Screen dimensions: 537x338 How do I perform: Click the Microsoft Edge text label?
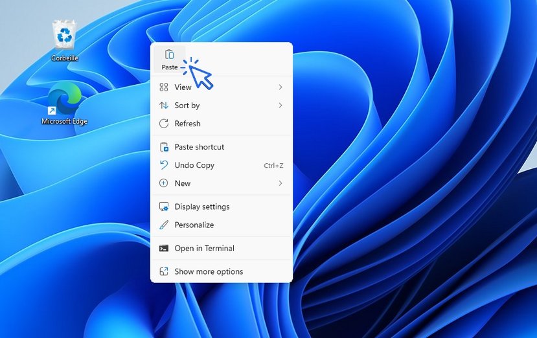click(x=64, y=121)
